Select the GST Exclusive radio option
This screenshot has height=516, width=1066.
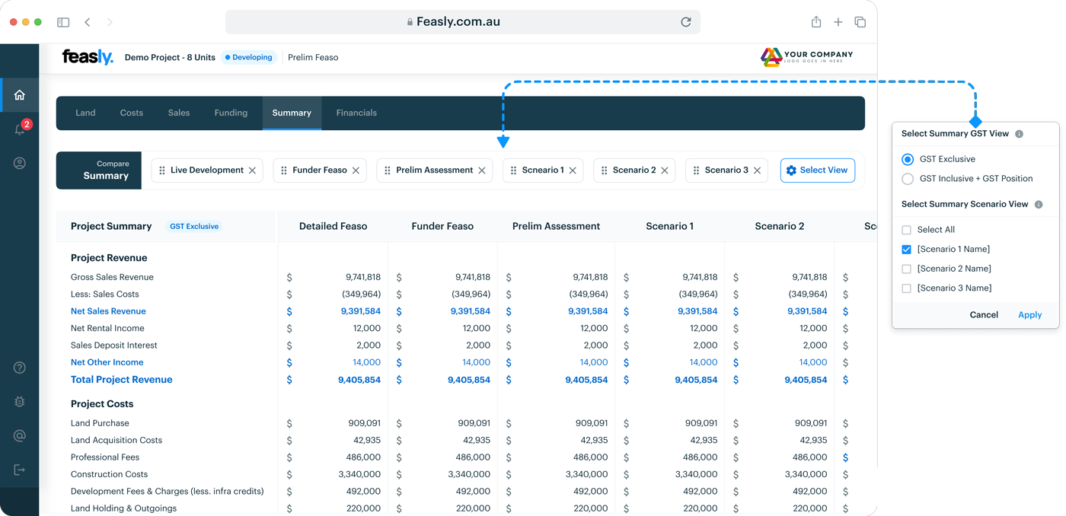coord(907,159)
